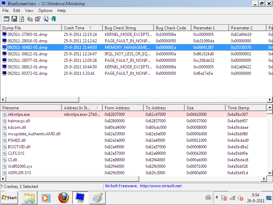This screenshot has height=205, width=273.
Task: Click the Find toolbar icon
Action: 46,19
